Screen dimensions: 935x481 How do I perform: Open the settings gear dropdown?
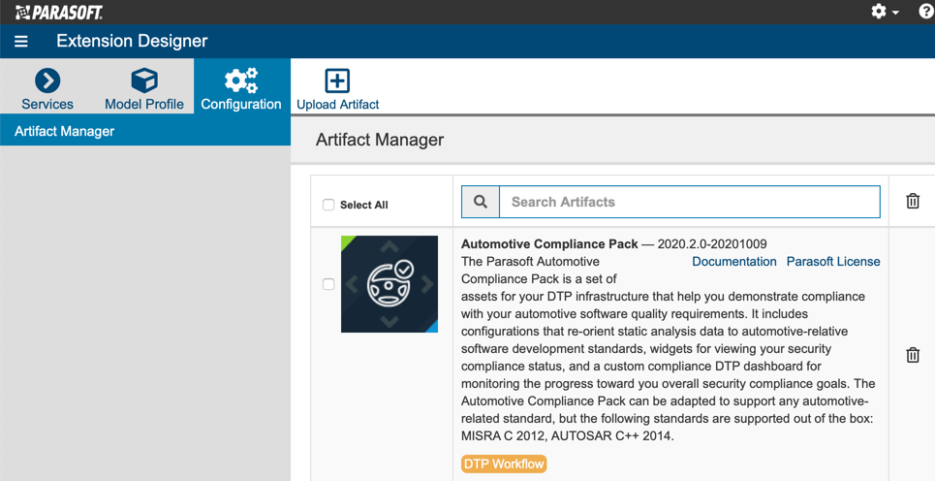[x=885, y=12]
